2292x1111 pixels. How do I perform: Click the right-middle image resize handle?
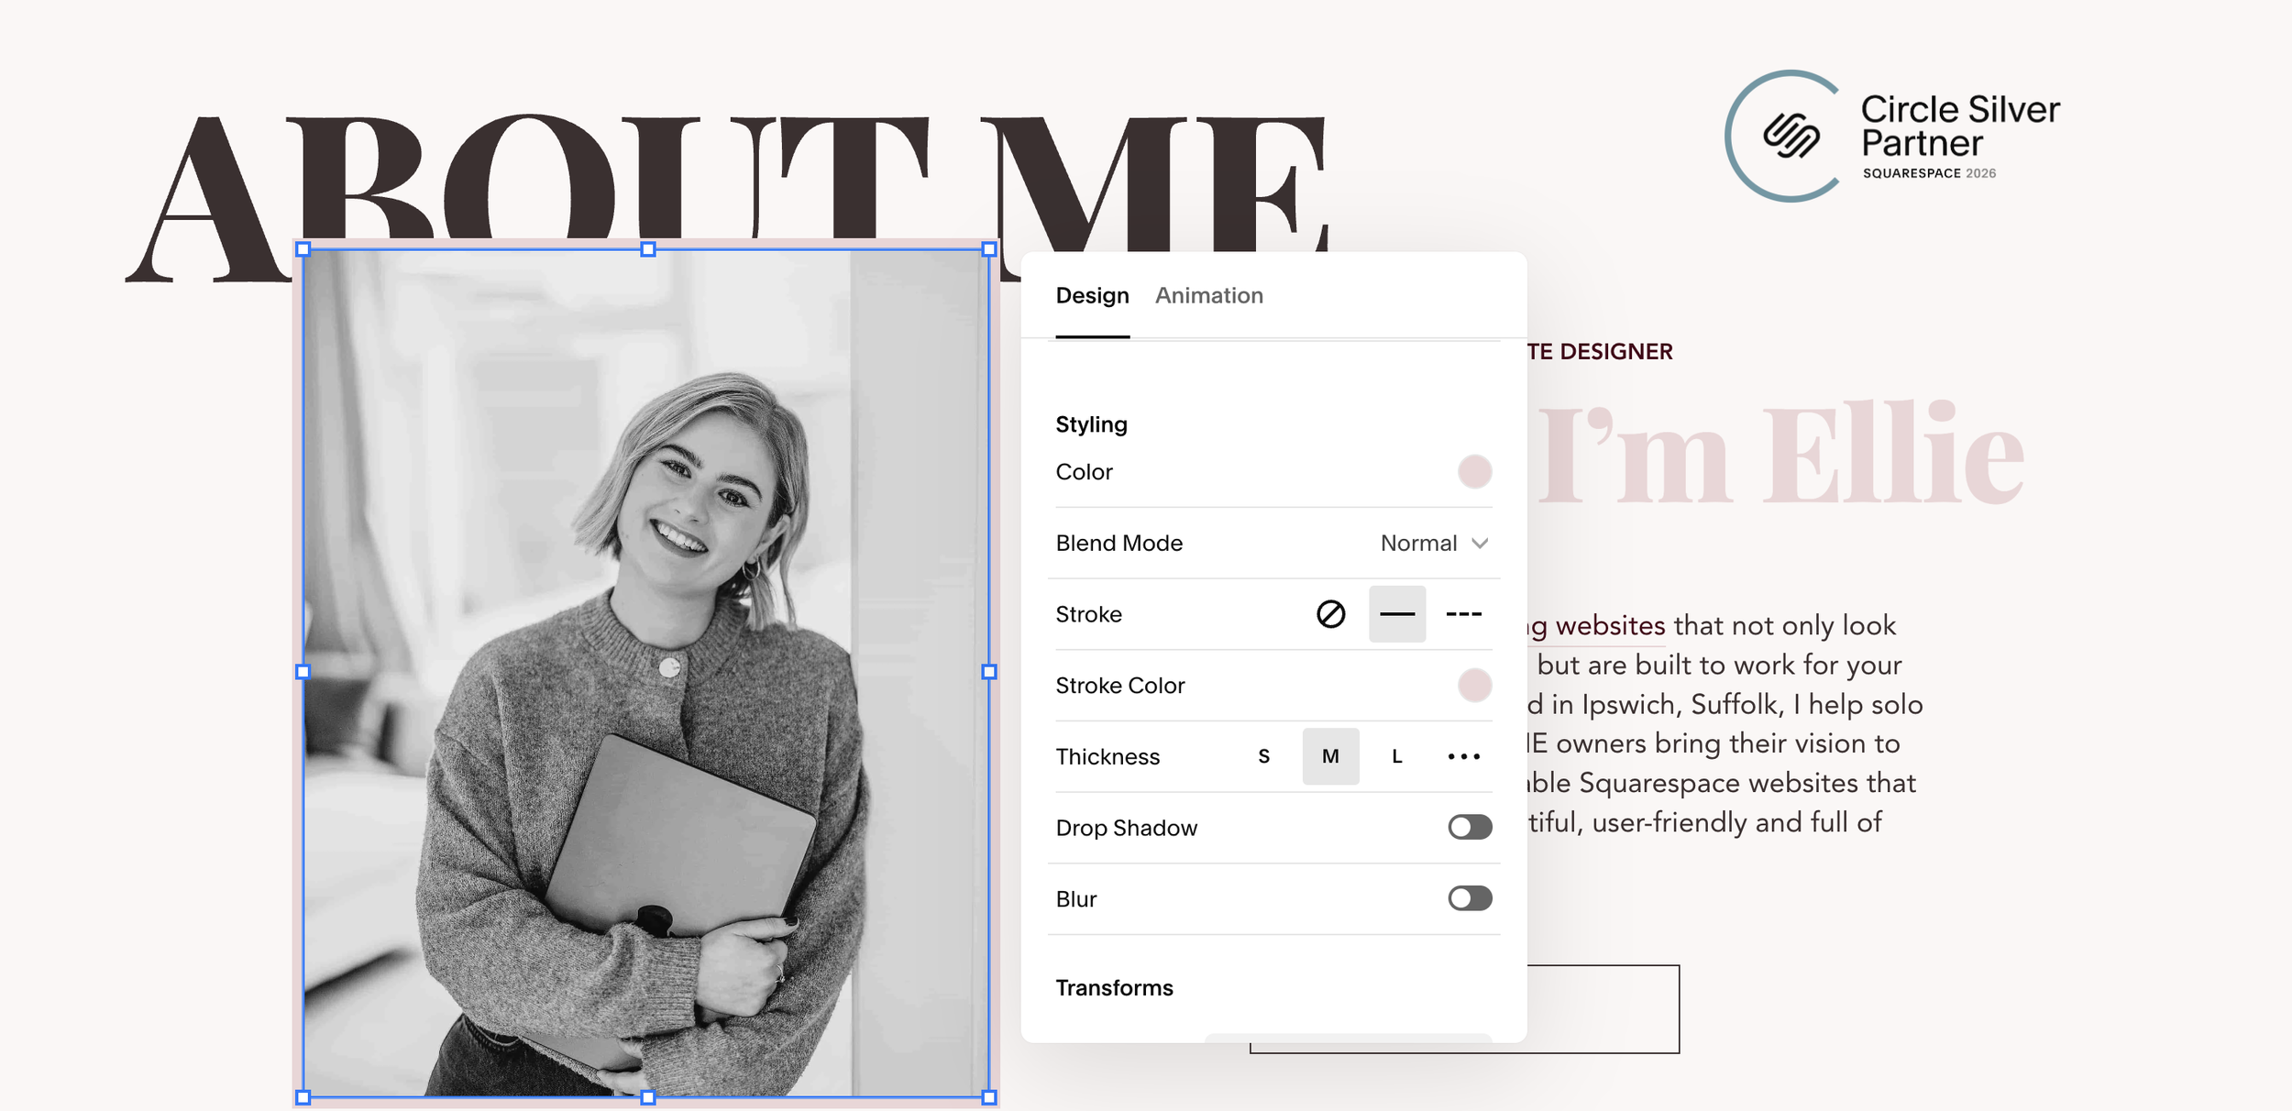989,672
